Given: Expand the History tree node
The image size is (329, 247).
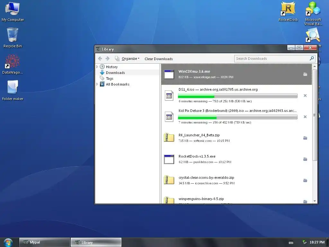Looking at the screenshot, I should coord(97,67).
